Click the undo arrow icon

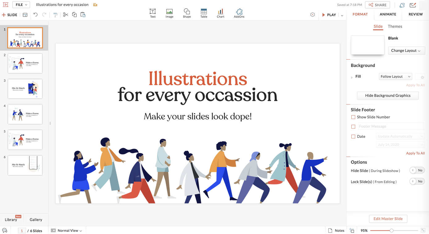35,15
